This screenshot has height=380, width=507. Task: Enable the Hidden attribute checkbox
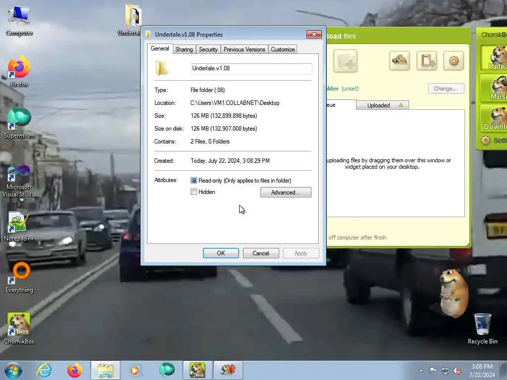[194, 192]
